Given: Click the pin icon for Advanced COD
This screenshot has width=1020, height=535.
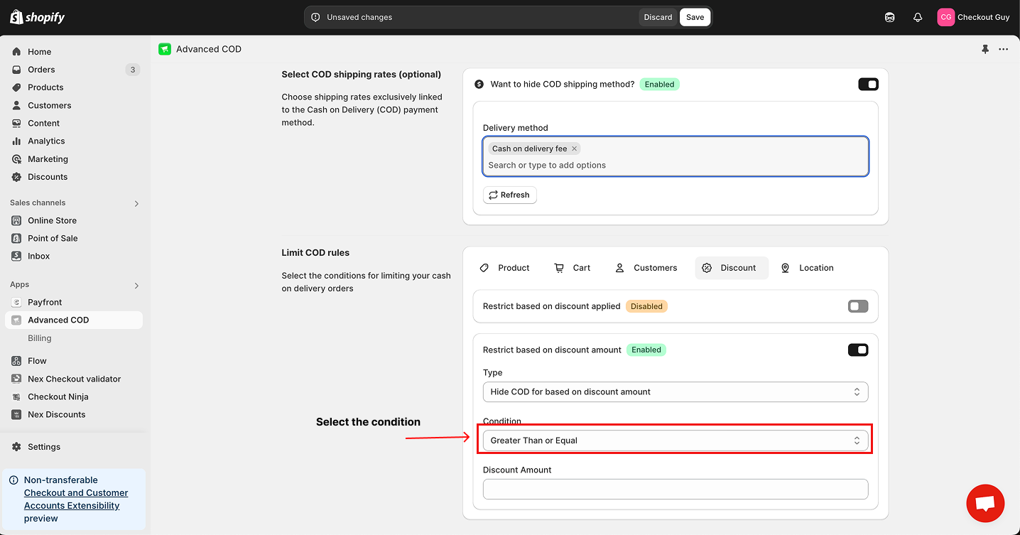Looking at the screenshot, I should click(x=984, y=49).
